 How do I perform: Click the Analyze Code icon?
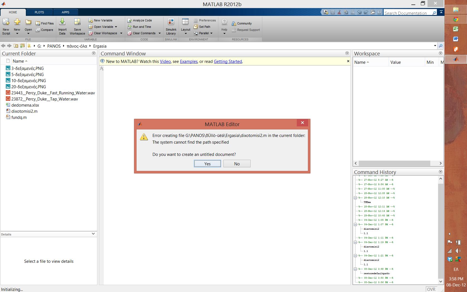[x=130, y=20]
